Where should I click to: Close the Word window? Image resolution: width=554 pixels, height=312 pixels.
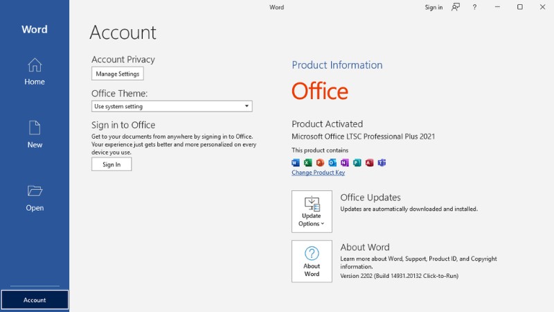pyautogui.click(x=542, y=7)
